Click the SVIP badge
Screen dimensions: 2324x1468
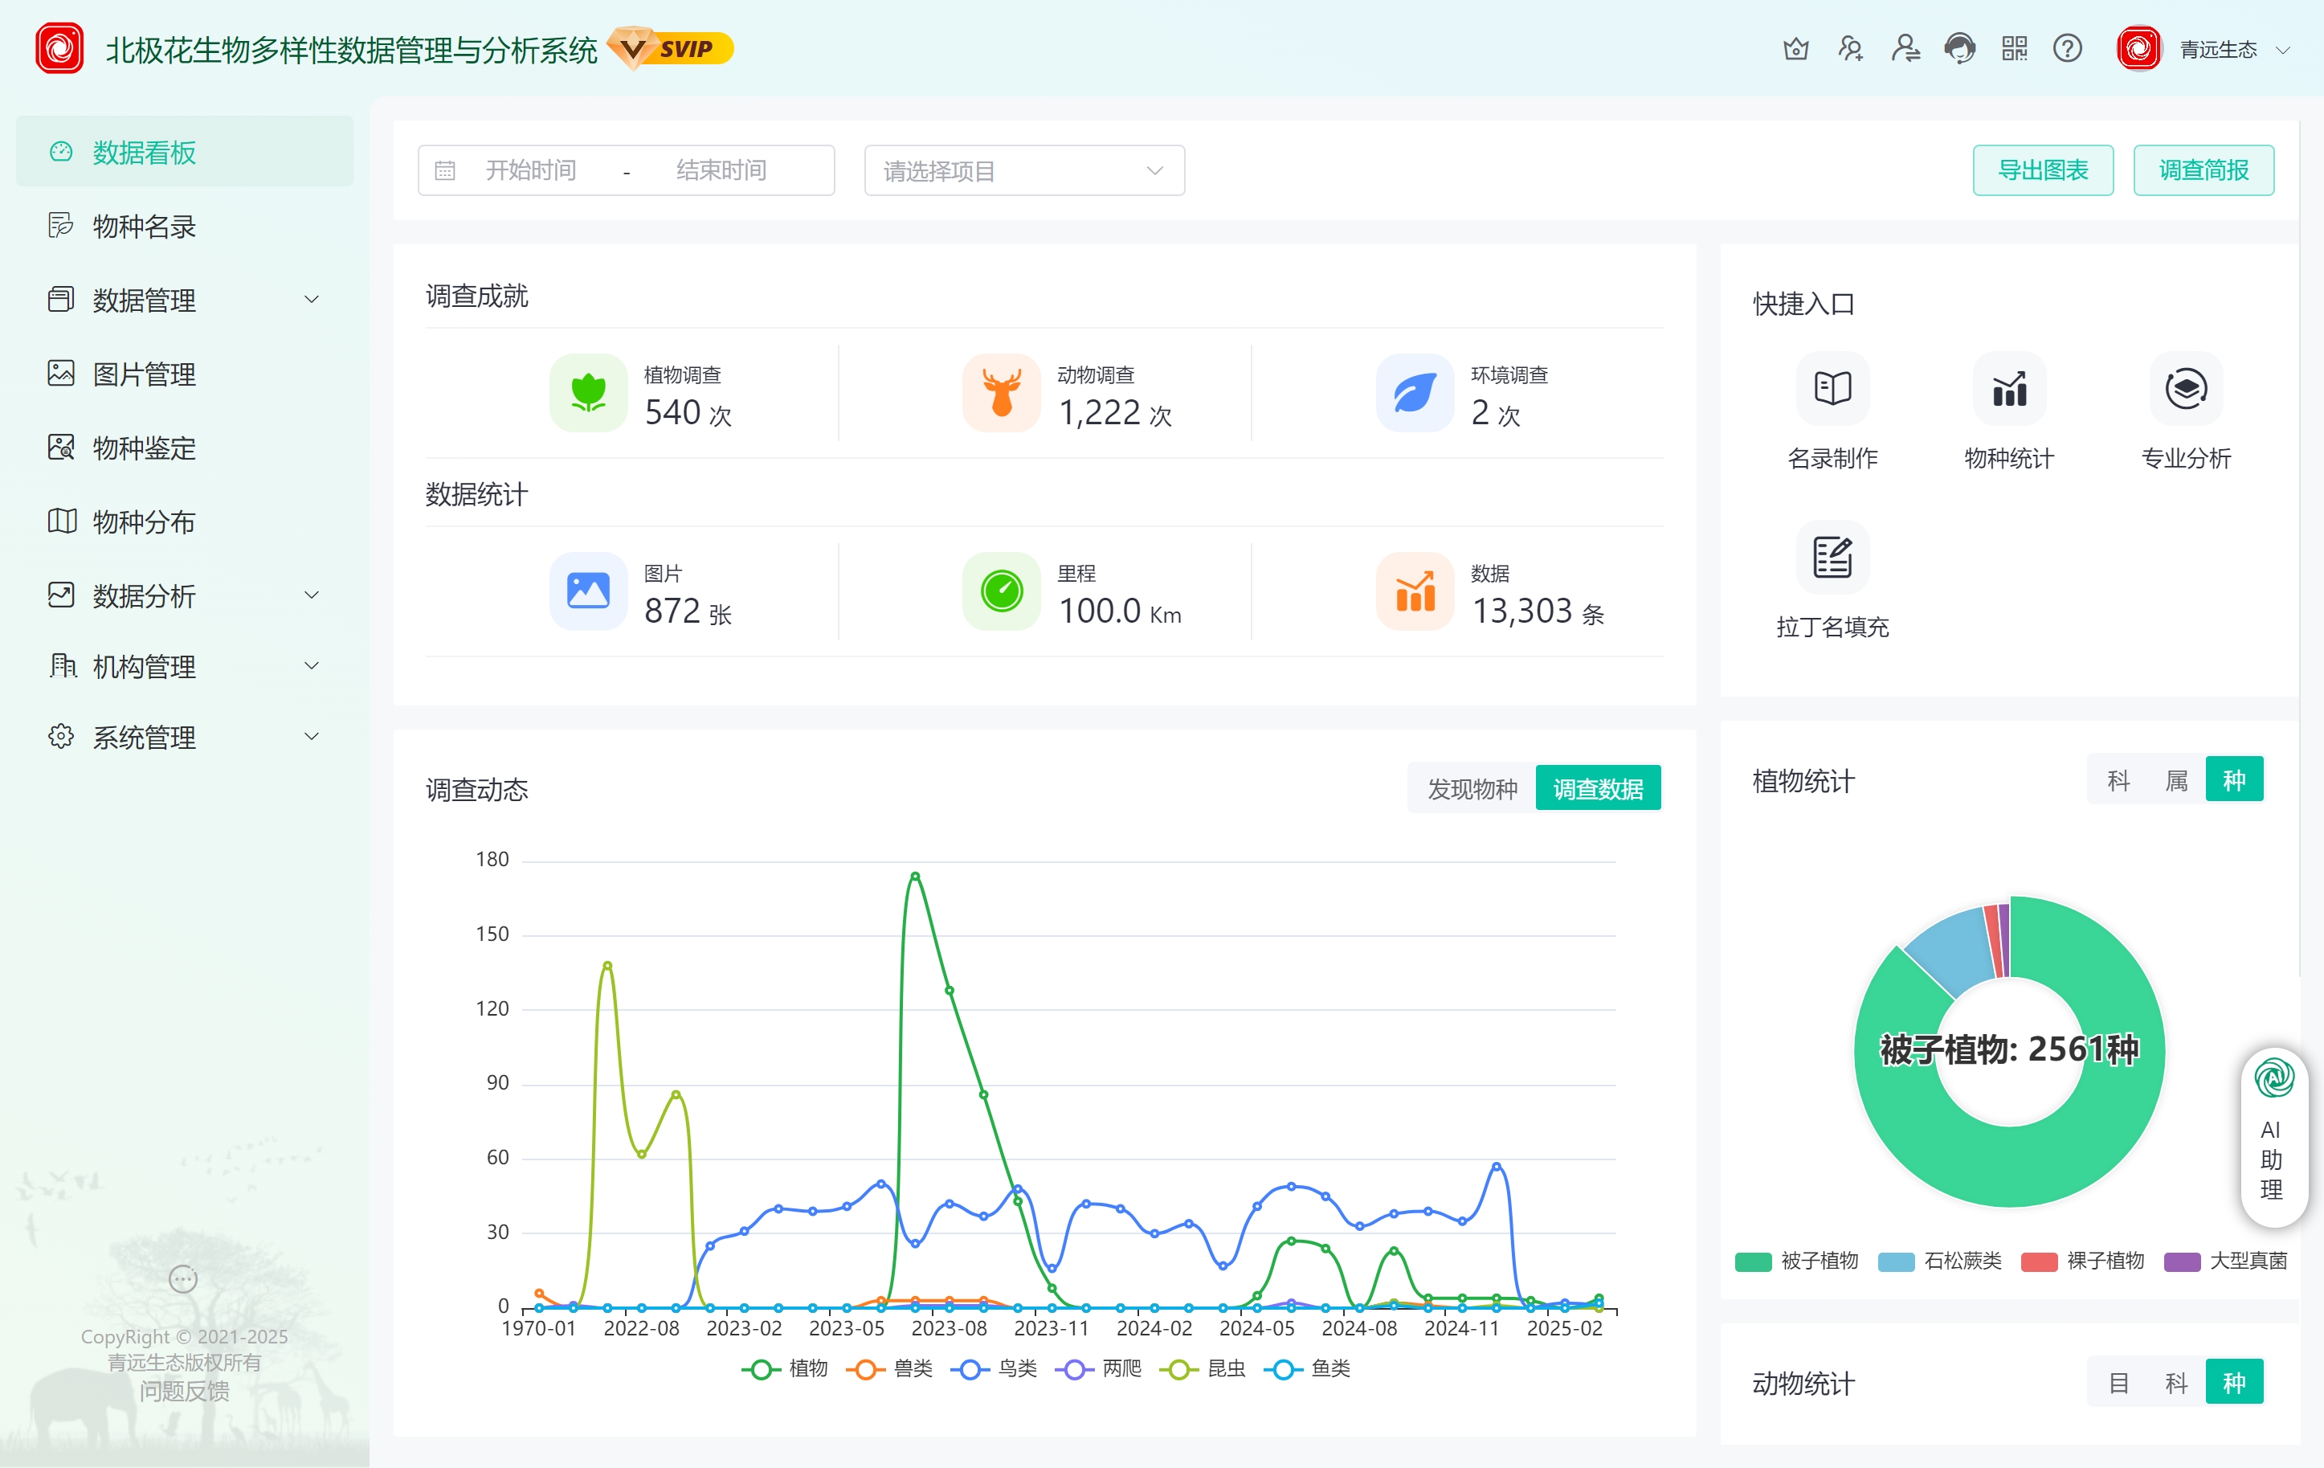672,48
